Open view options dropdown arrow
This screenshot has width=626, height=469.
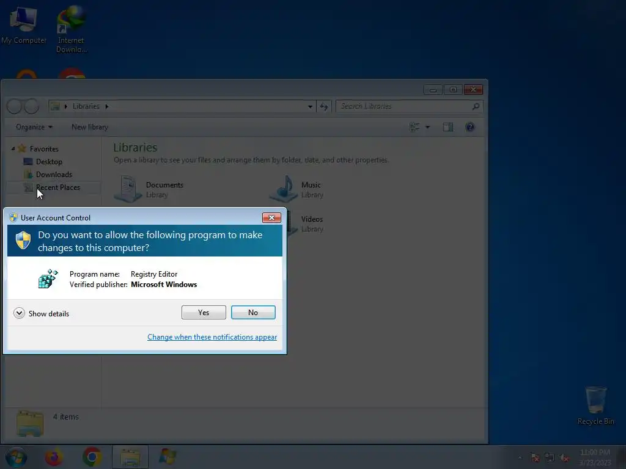[427, 127]
